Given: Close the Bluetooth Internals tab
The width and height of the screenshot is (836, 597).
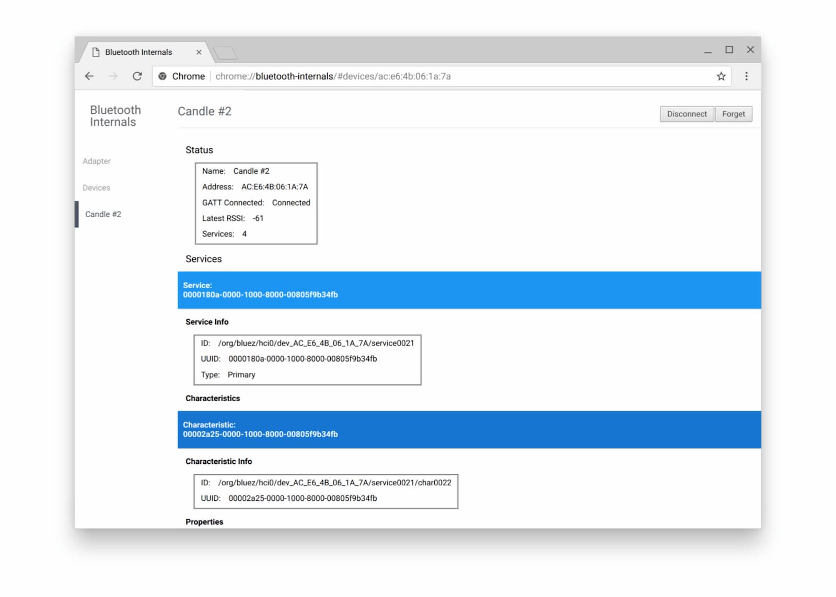Looking at the screenshot, I should (x=199, y=52).
